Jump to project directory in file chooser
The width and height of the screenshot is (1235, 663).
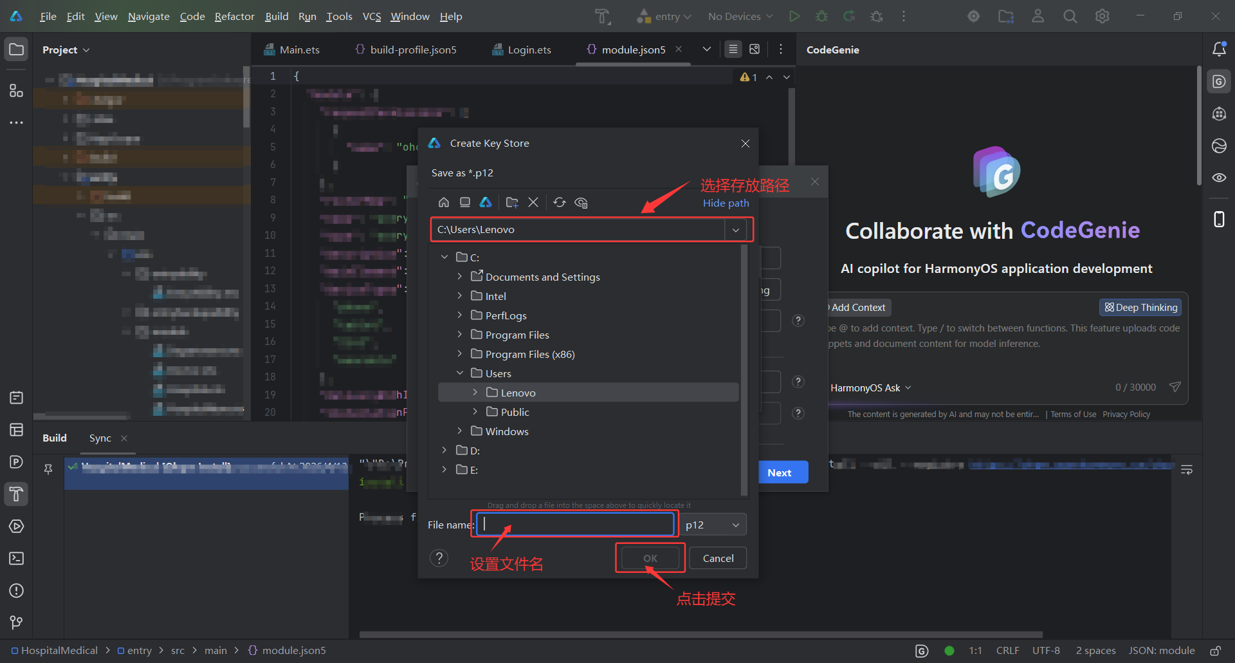(486, 202)
